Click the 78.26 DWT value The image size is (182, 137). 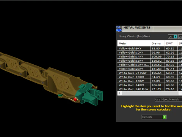pyautogui.click(x=170, y=89)
